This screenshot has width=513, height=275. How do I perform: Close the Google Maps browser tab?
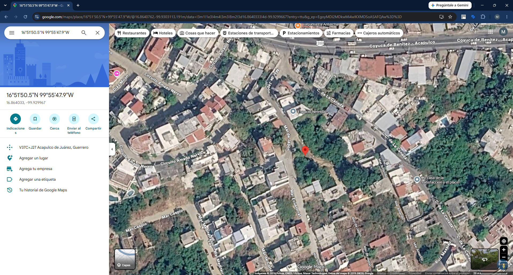click(x=68, y=5)
